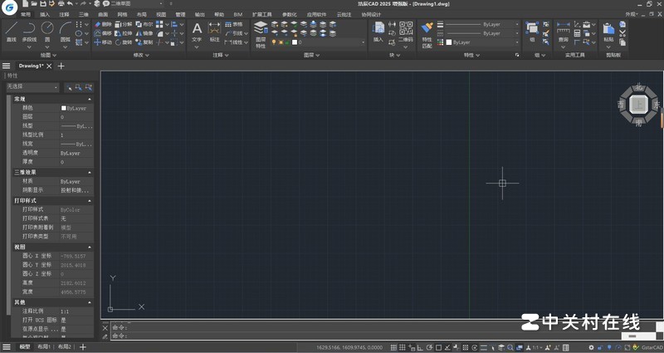Open Layer Properties (图层特性) manager
The image size is (664, 353).
261,33
